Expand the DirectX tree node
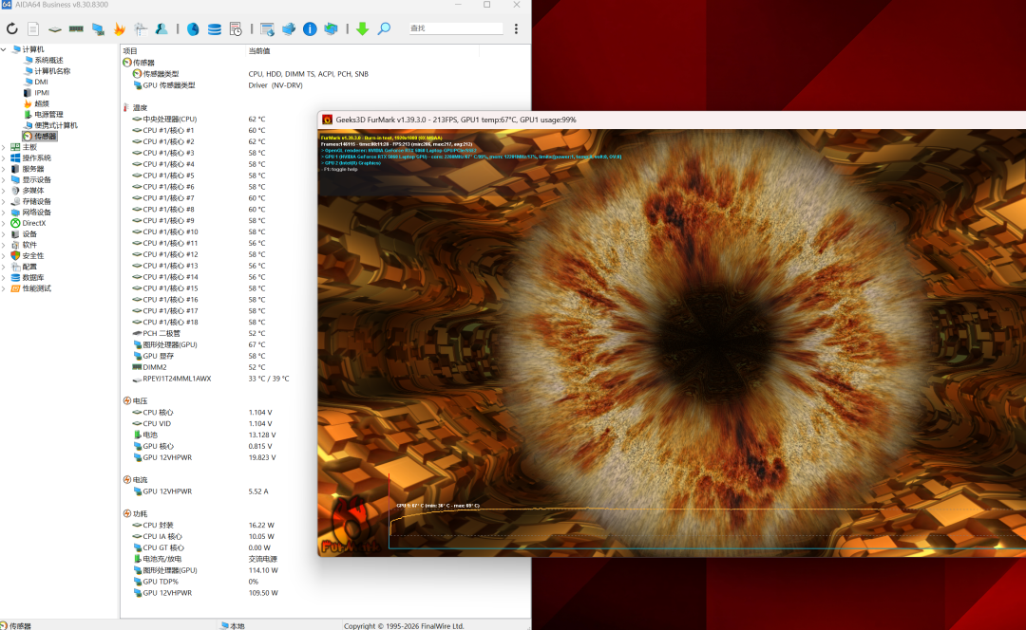This screenshot has width=1026, height=630. [4, 223]
